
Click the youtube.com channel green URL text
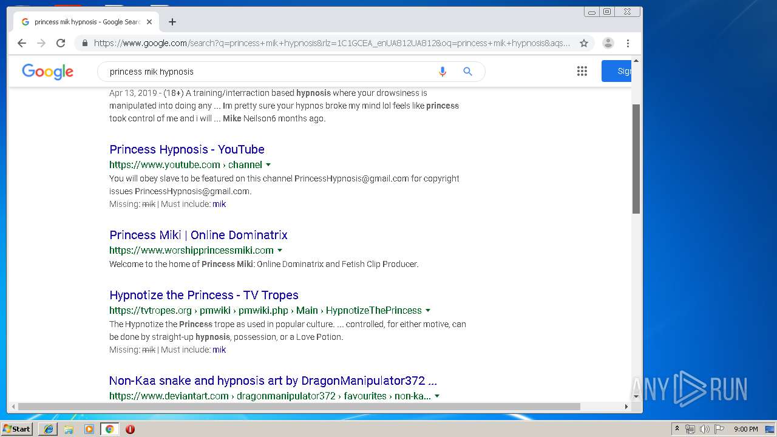coord(186,165)
